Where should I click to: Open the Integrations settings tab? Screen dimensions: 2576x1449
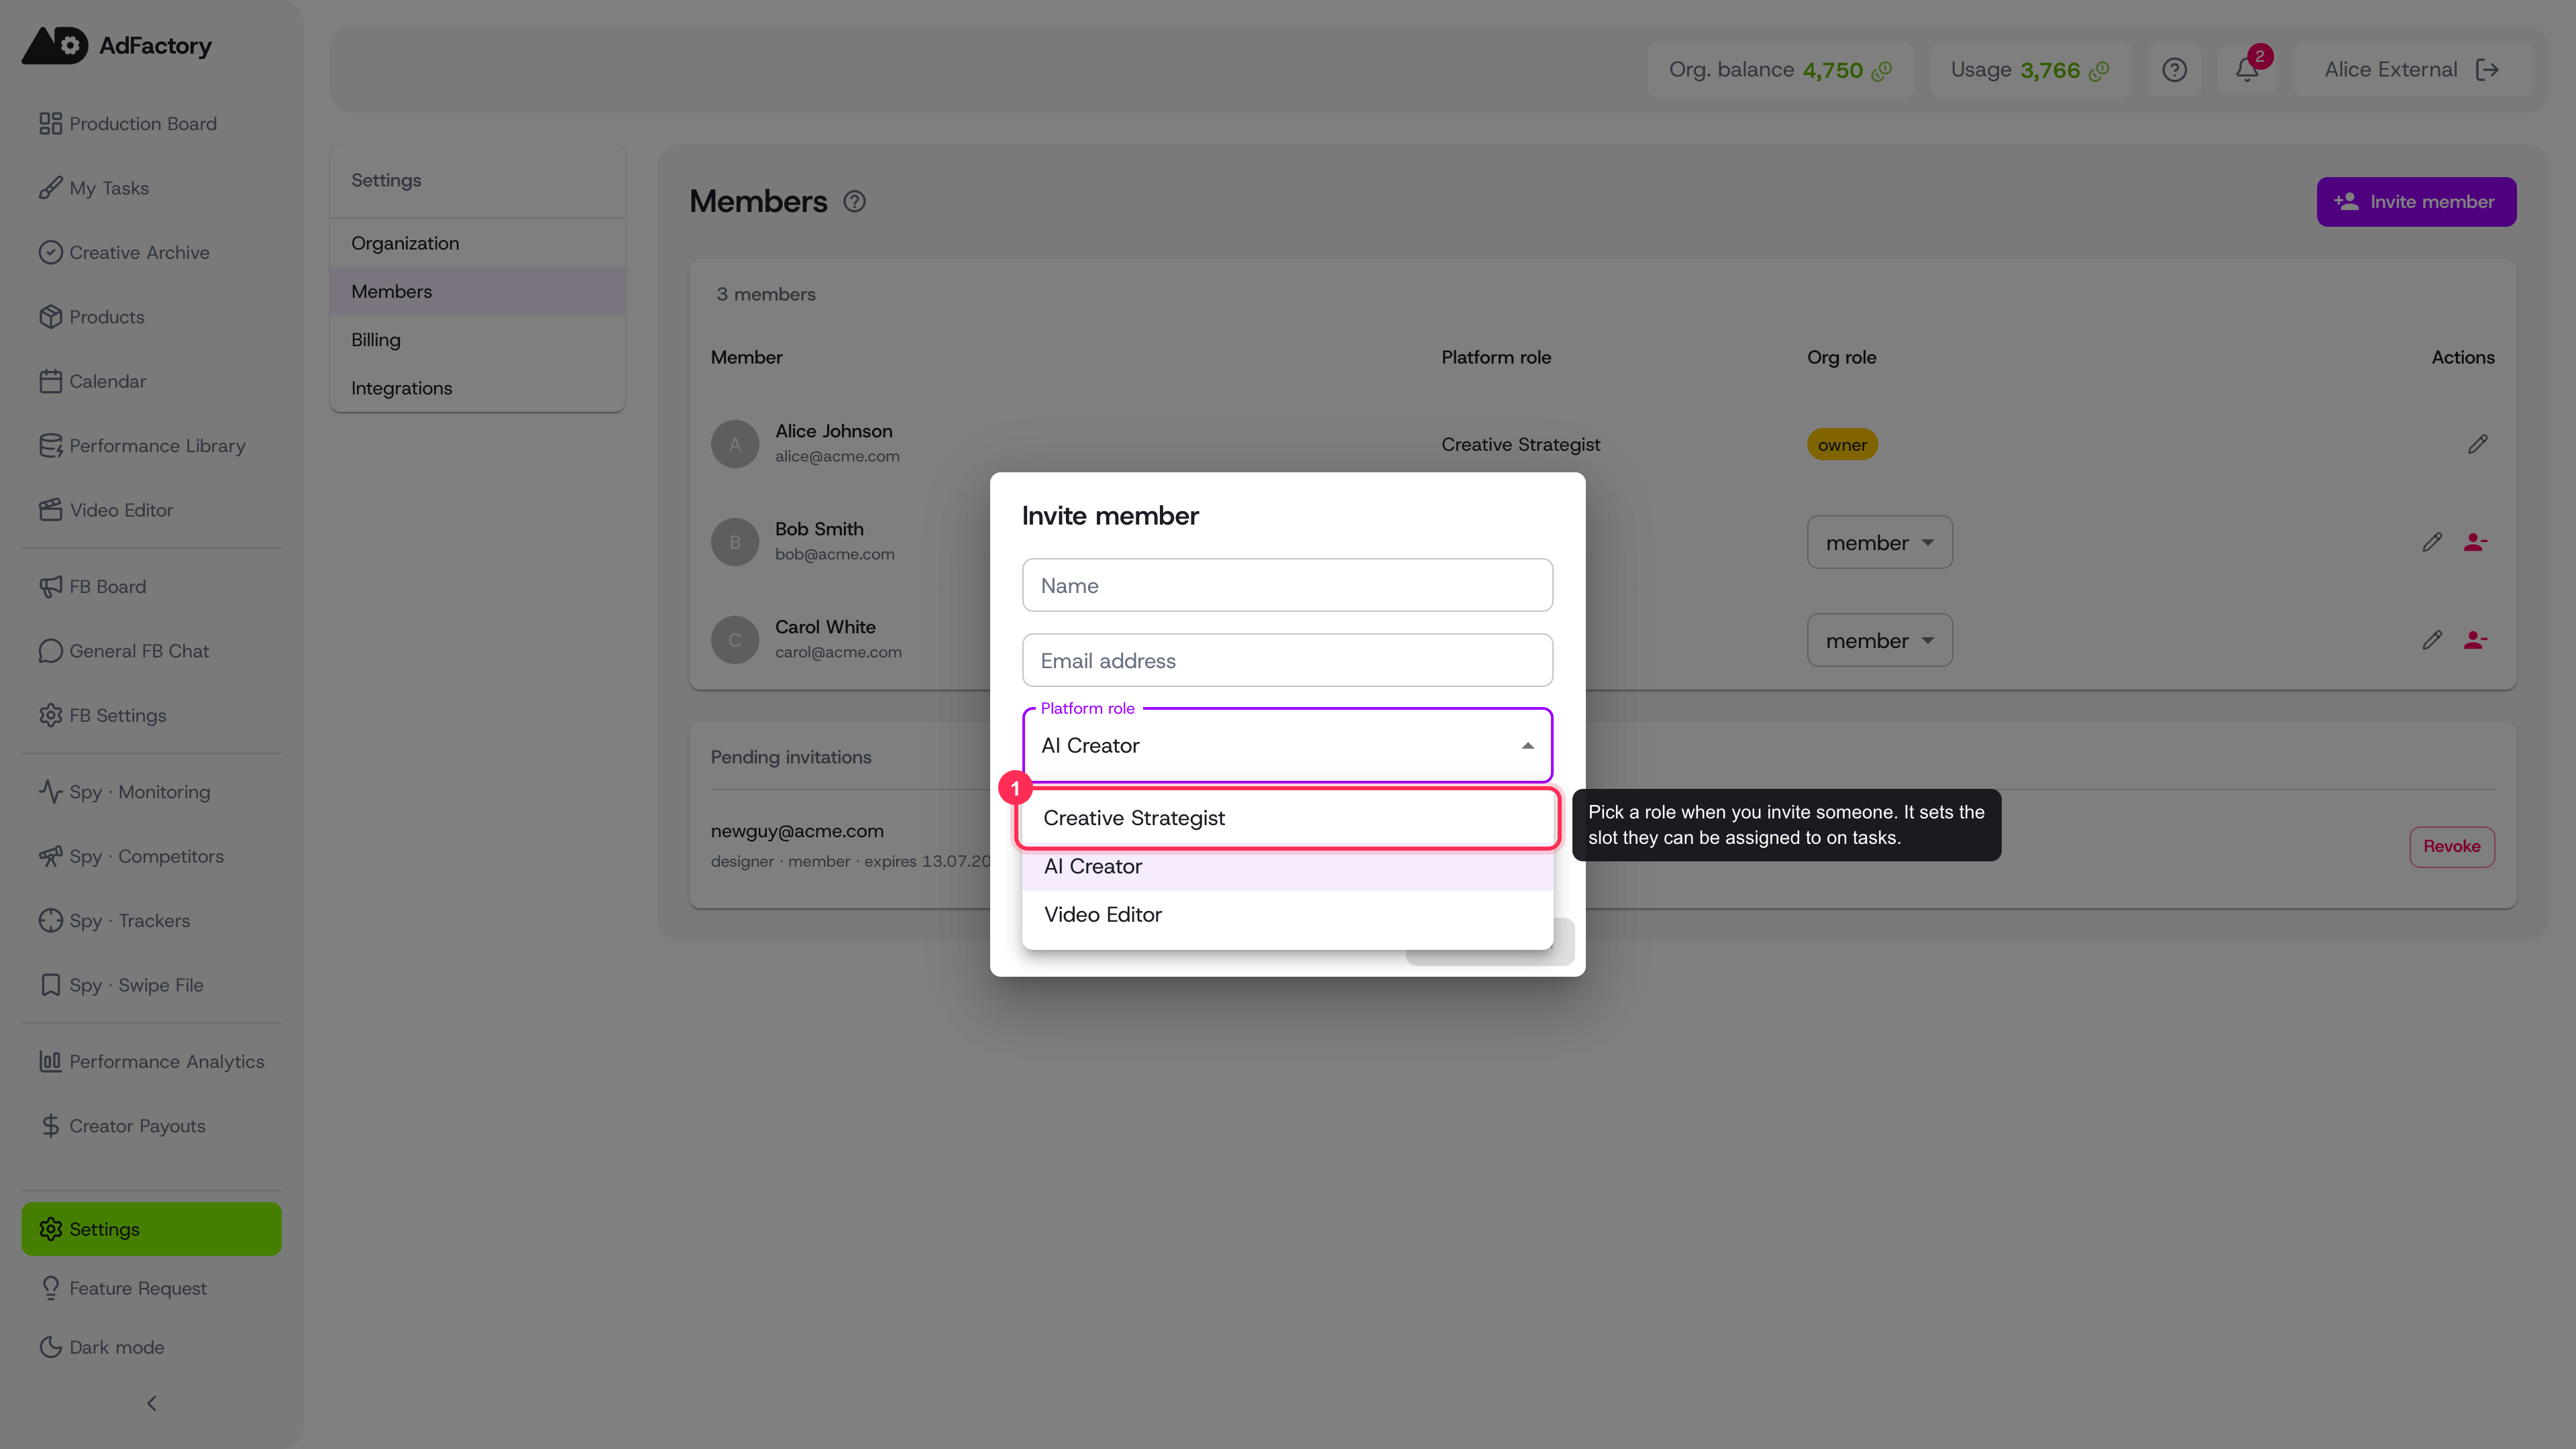click(477, 388)
